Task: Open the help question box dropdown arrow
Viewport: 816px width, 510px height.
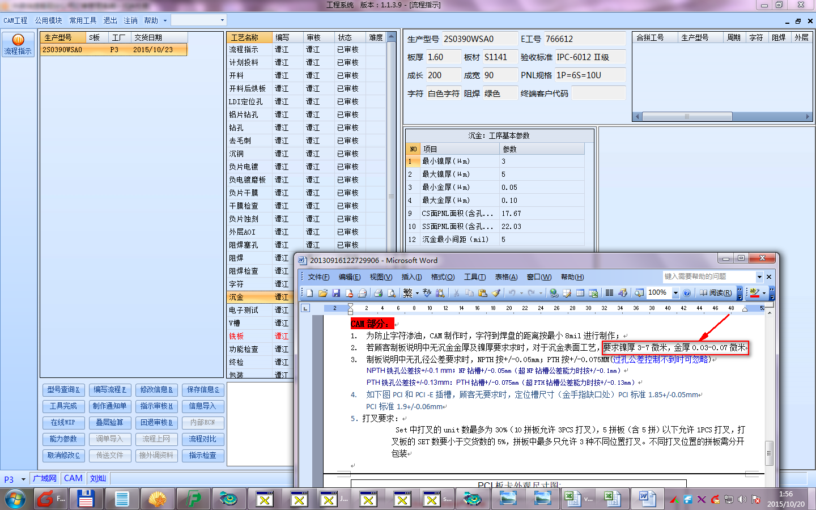Action: click(x=759, y=277)
